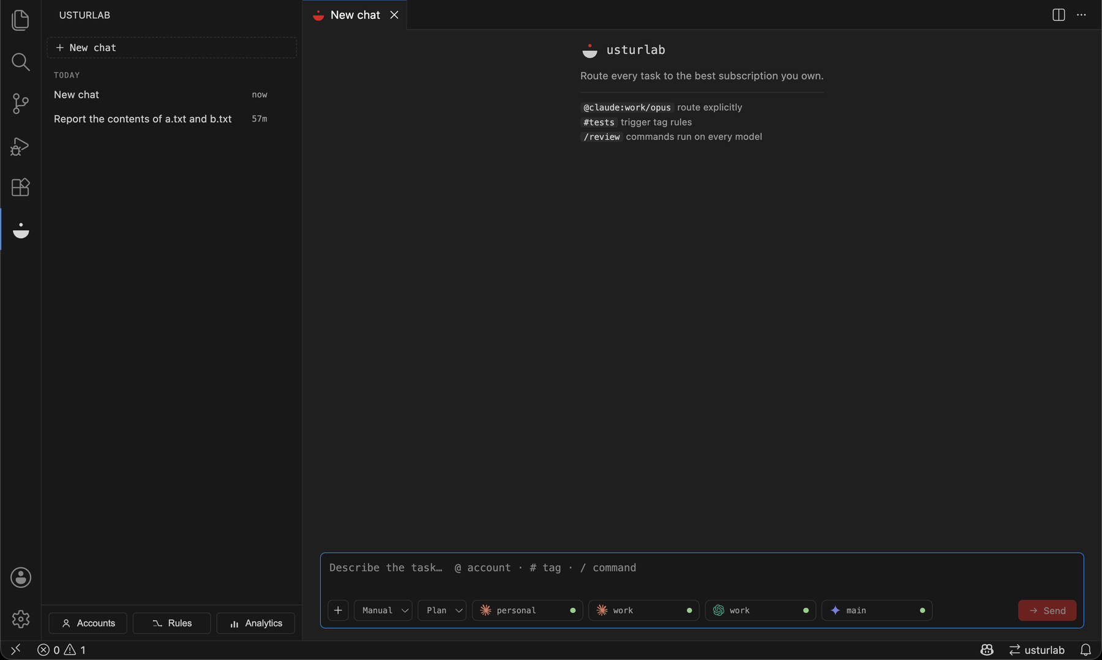Toggle the OpenAI work account chip
Image resolution: width=1102 pixels, height=660 pixels.
(760, 610)
